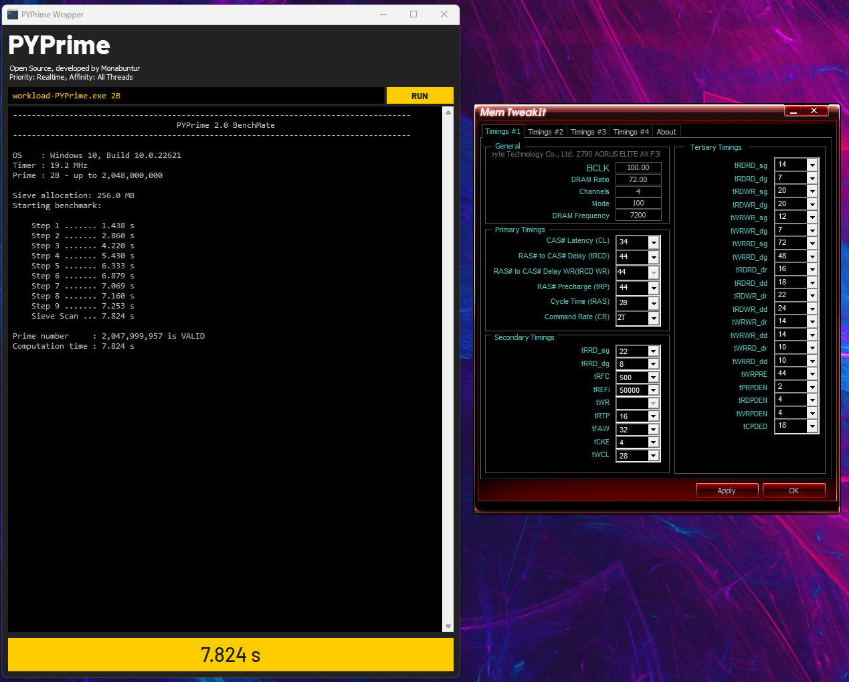
Task: Expand the tWRWR_dd dropdown
Action: [x=812, y=335]
